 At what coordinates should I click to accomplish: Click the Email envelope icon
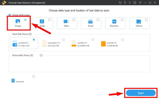(x=90, y=21)
